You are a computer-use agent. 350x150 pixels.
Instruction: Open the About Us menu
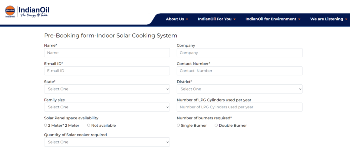tap(175, 19)
